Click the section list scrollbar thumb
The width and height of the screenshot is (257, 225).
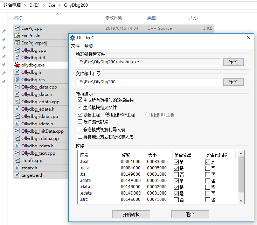(x=241, y=174)
